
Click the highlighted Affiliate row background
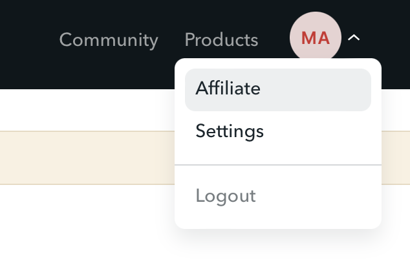pos(323,89)
